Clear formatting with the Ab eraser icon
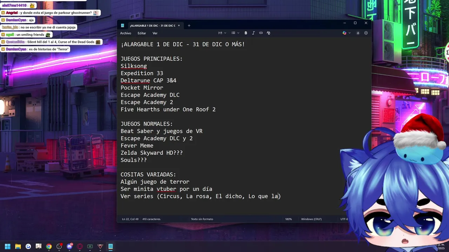449x252 pixels. [268, 33]
